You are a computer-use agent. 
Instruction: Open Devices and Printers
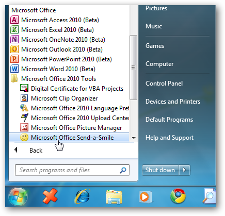(x=173, y=102)
